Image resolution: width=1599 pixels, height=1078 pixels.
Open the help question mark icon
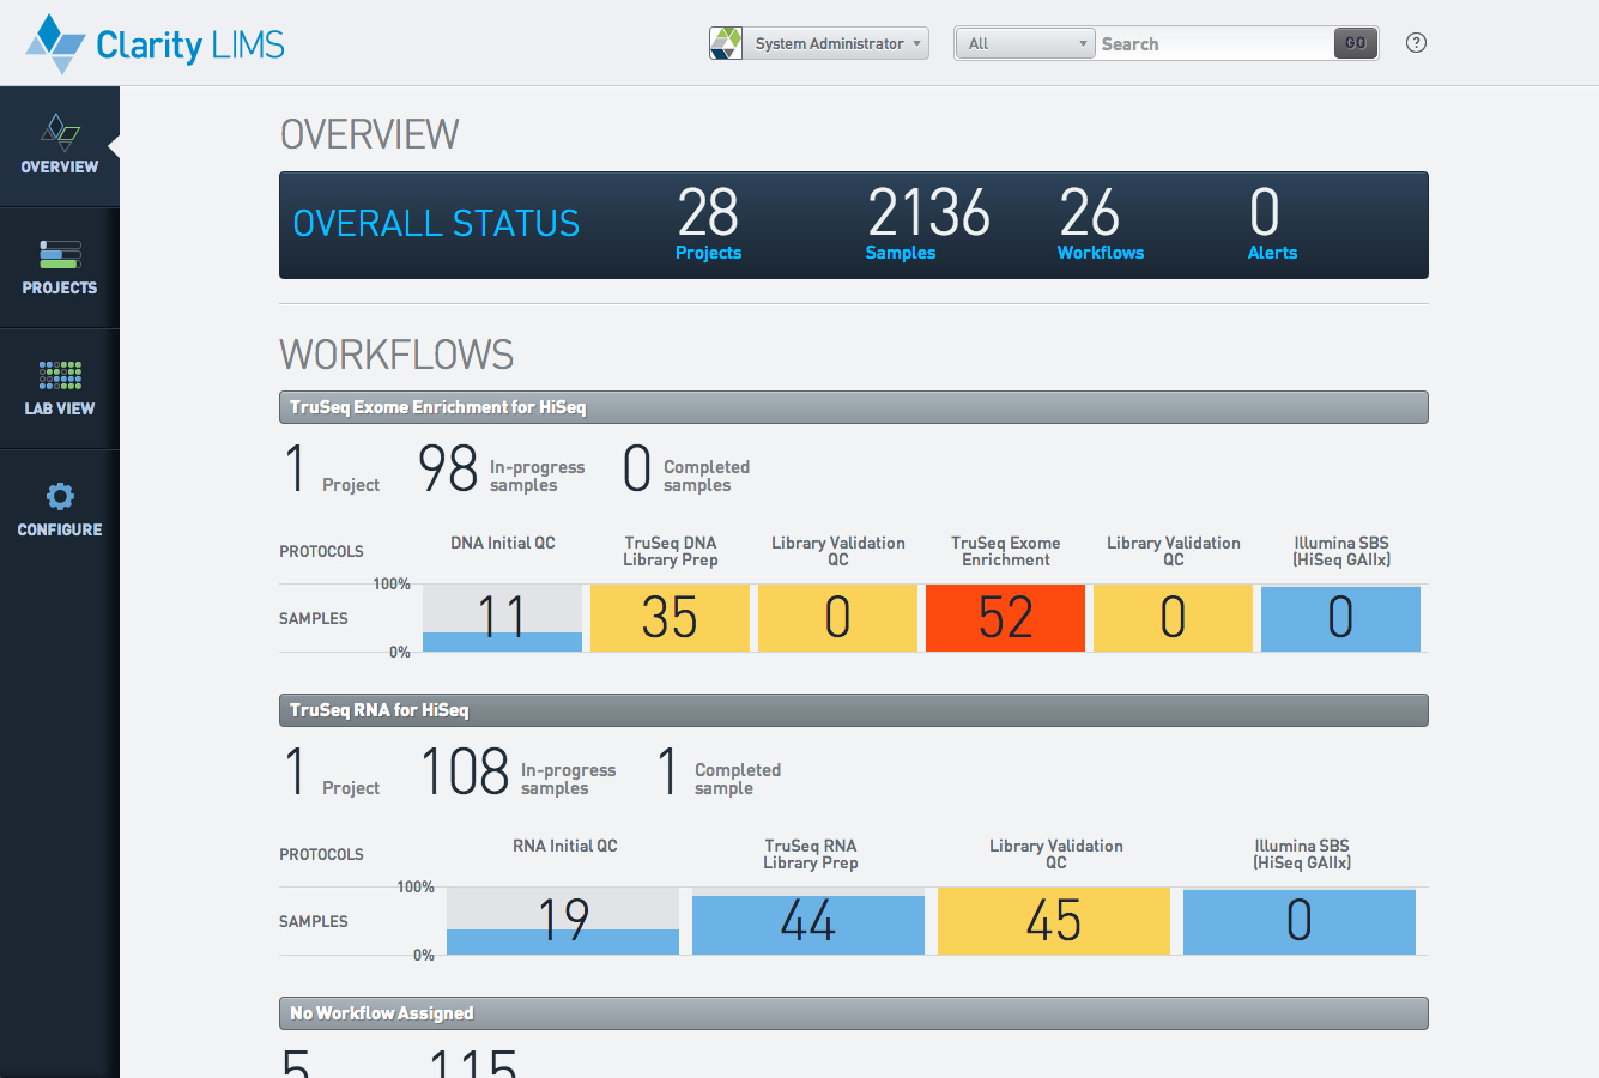tap(1416, 43)
